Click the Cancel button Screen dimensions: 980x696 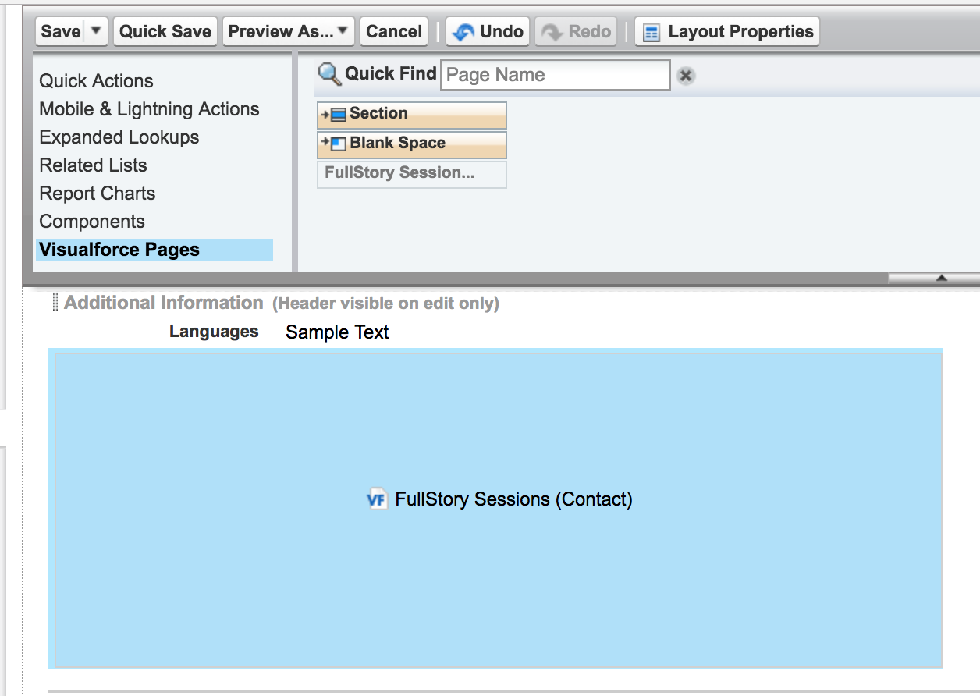(394, 32)
